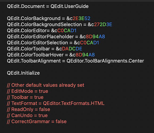Click QEdit.UserGuide in the first line

(x=69, y=6)
